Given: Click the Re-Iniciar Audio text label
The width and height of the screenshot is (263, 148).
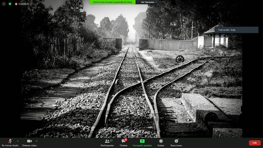Looking at the screenshot, I should [x=10, y=145].
